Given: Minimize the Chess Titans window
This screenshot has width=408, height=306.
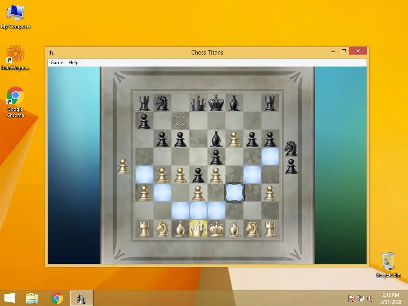Looking at the screenshot, I should click(333, 51).
